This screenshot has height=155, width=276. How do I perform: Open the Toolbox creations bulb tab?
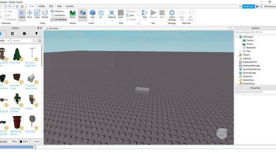(36, 34)
